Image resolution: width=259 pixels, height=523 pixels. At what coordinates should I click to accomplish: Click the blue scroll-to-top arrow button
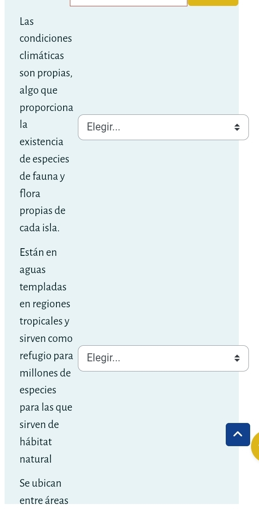coord(238,434)
